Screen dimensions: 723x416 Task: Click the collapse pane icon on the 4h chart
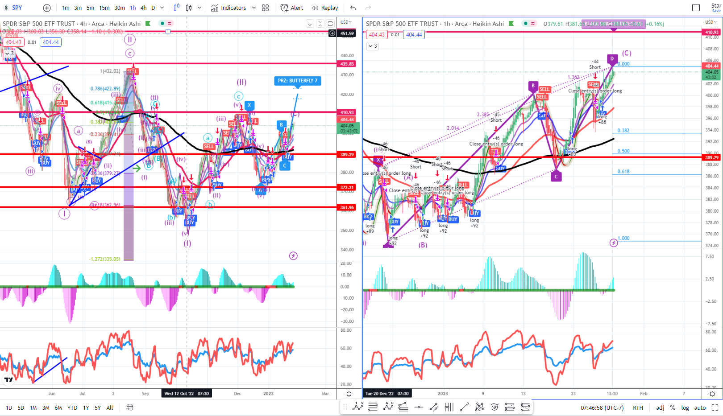click(320, 24)
